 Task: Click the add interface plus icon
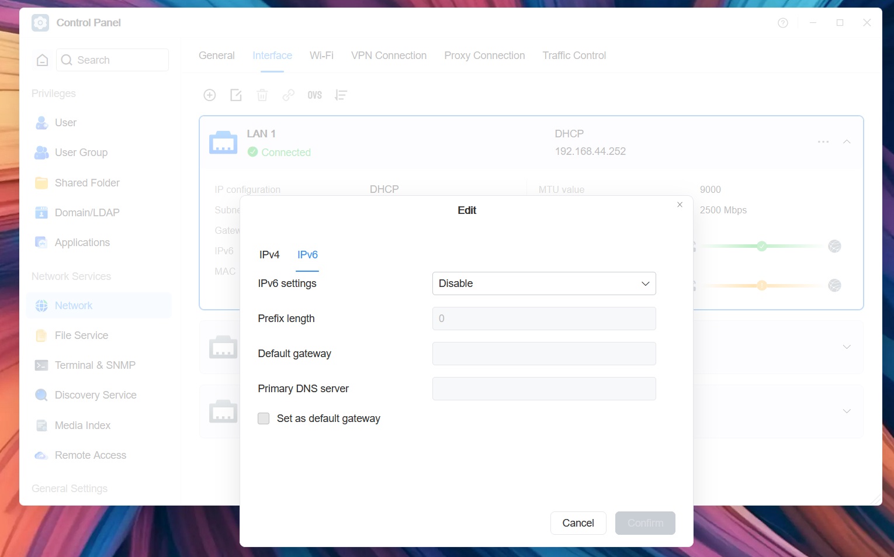[x=210, y=95]
